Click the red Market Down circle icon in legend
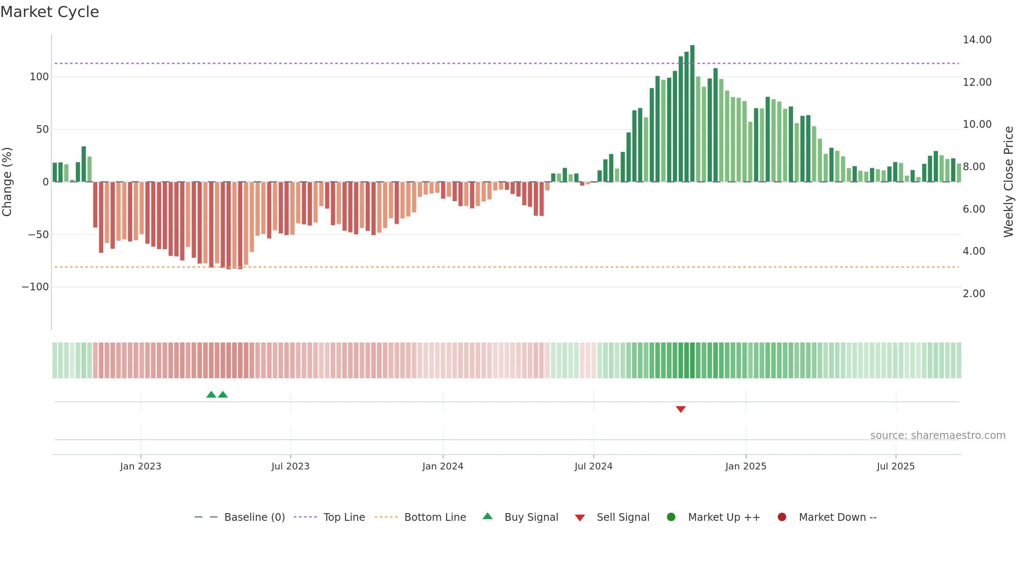 (782, 517)
